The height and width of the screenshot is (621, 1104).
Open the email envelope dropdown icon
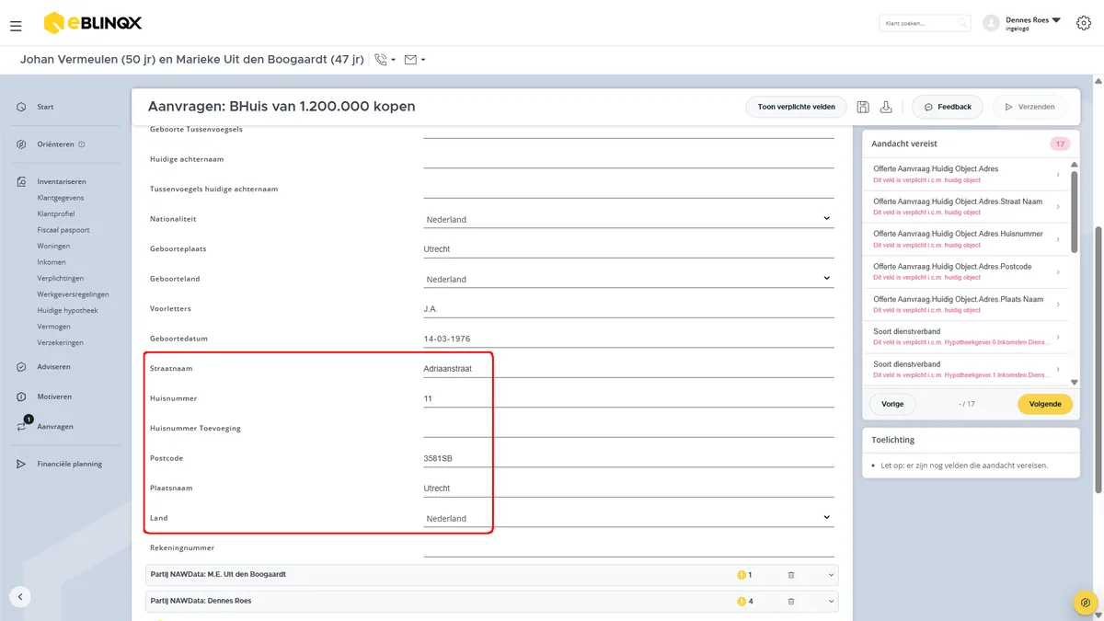point(415,60)
